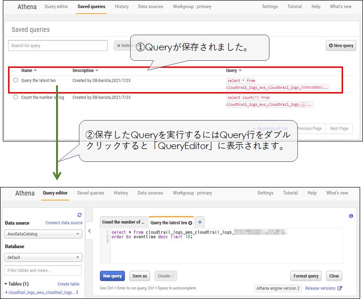Expand the Create dropdown button
Image resolution: width=363 pixels, height=299 pixels.
[x=166, y=276]
